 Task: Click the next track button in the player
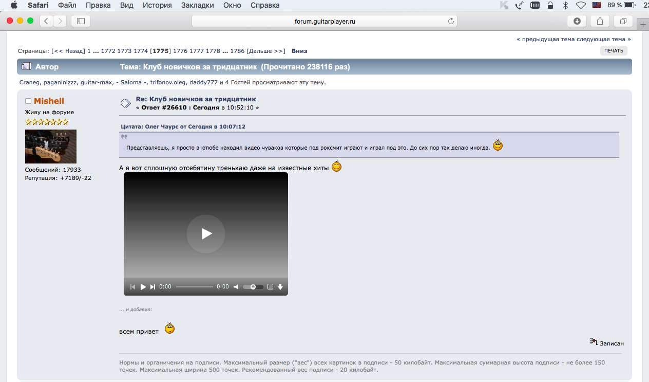[152, 287]
